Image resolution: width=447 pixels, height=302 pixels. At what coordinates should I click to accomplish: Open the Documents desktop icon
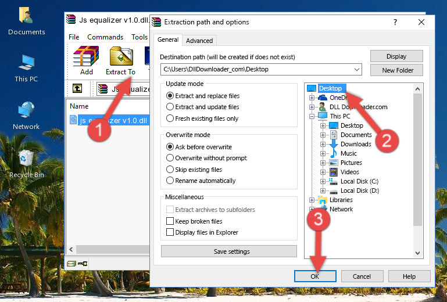coord(26,21)
